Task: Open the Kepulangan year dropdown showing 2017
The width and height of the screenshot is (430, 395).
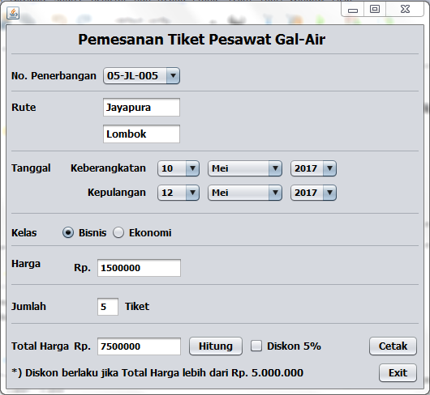Action: (313, 193)
